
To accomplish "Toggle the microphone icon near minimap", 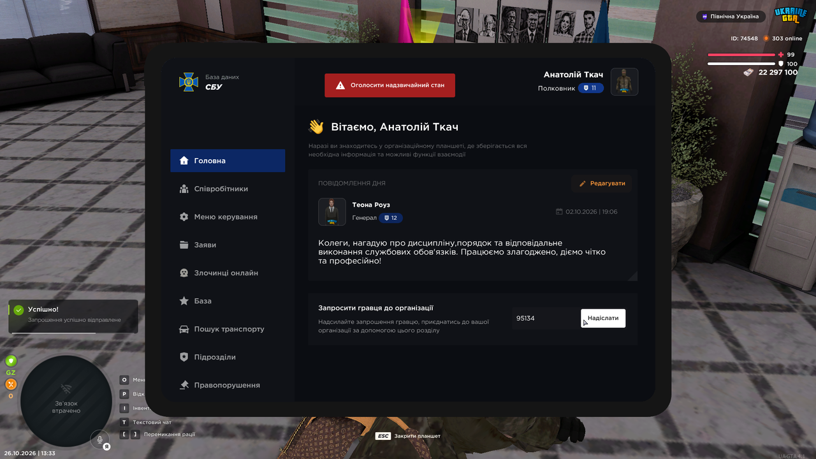I will pyautogui.click(x=99, y=439).
